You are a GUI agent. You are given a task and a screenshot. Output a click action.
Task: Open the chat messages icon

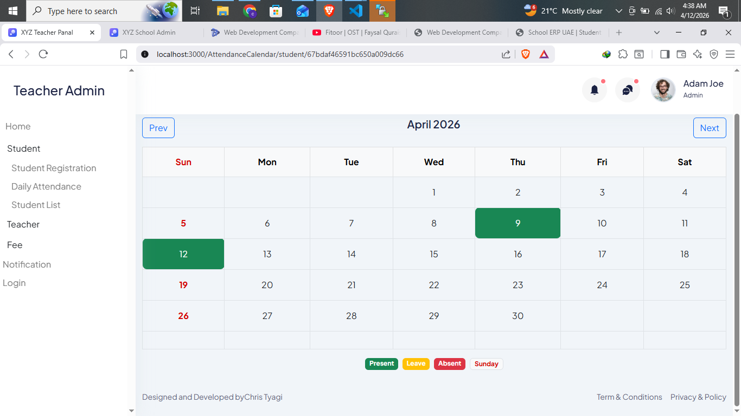(x=628, y=90)
